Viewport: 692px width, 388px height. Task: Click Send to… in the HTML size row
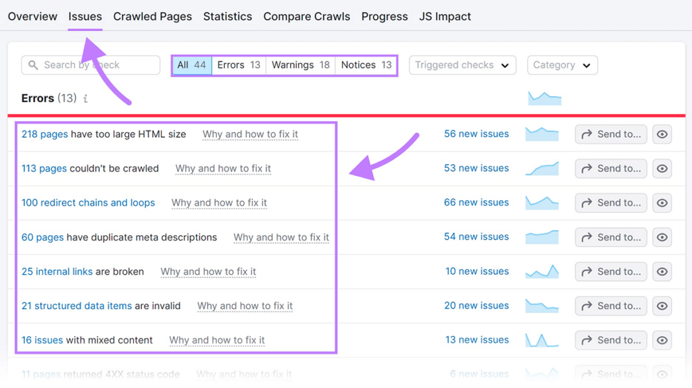[x=611, y=134]
